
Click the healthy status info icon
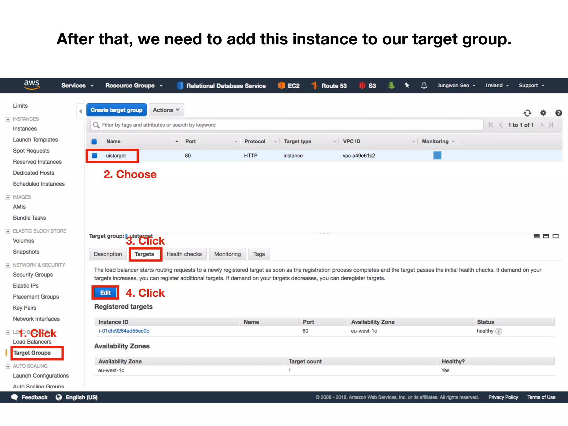499,331
